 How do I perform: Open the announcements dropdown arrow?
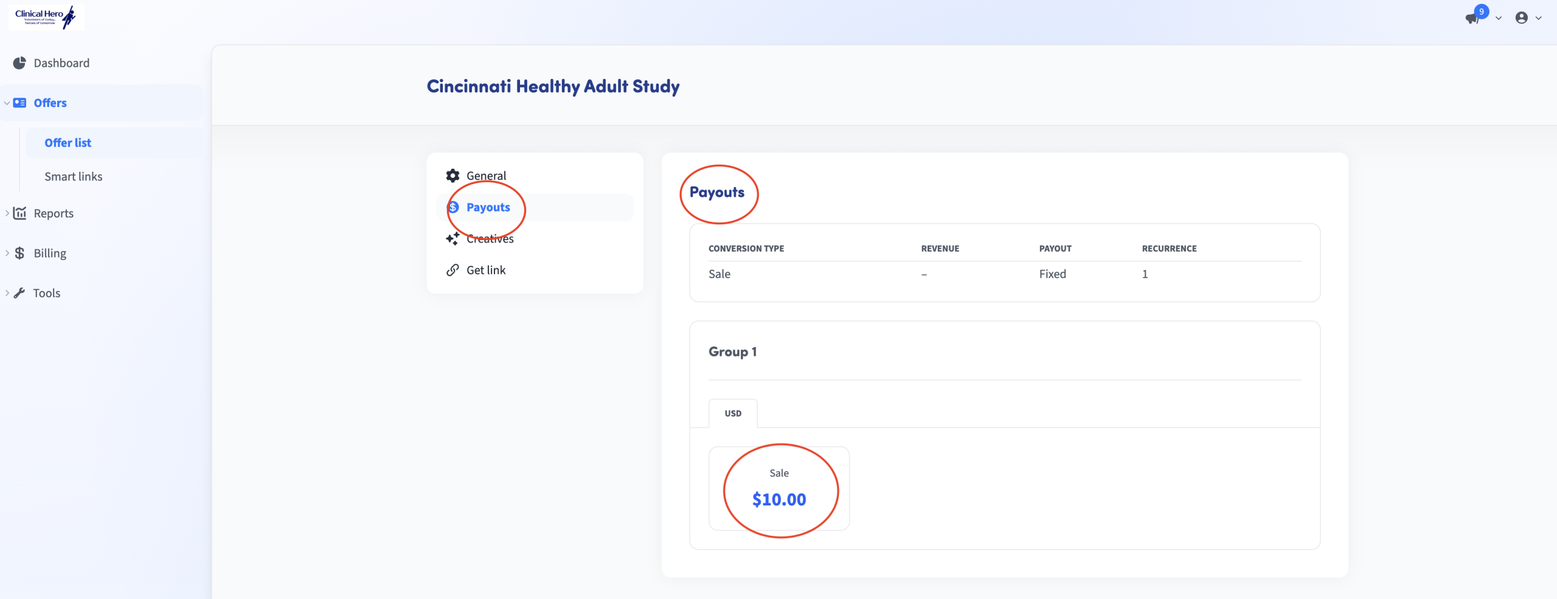(1499, 18)
